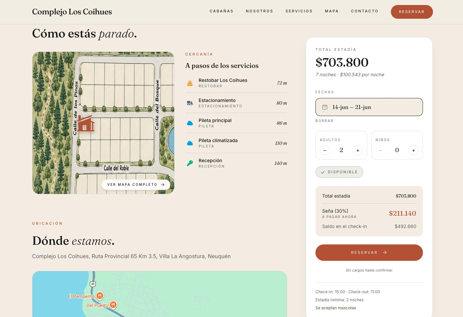Click the Ver mapa completo button
The height and width of the screenshot is (317, 463).
click(136, 185)
